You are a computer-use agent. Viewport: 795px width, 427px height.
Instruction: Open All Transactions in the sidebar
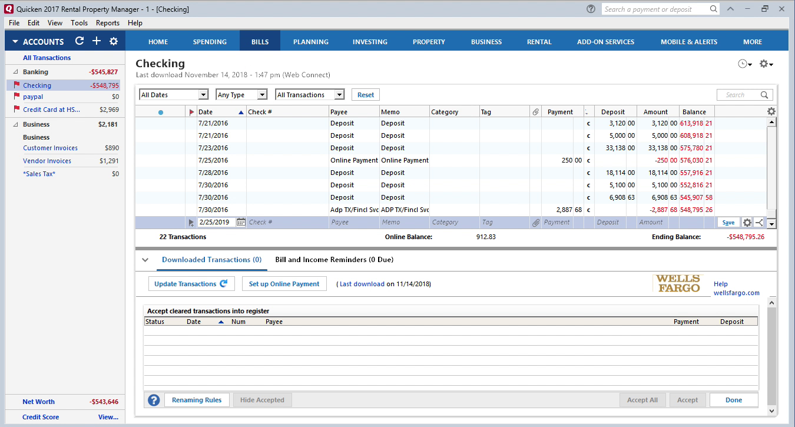click(x=47, y=58)
